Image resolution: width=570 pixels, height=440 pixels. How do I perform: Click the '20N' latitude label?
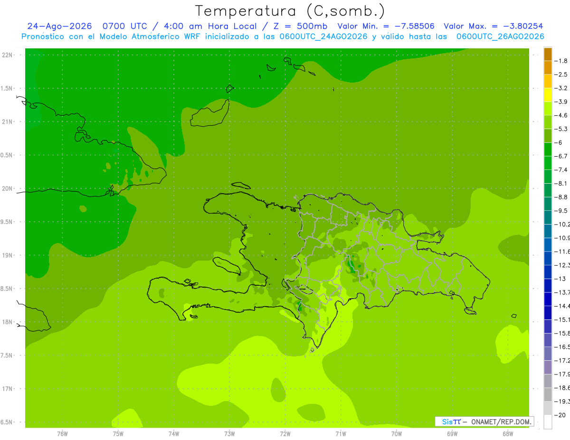(7, 188)
